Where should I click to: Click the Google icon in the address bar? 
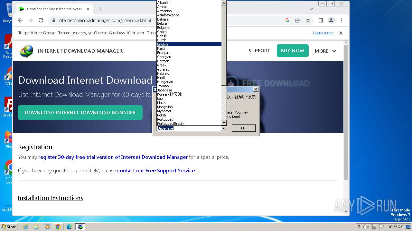[287, 20]
